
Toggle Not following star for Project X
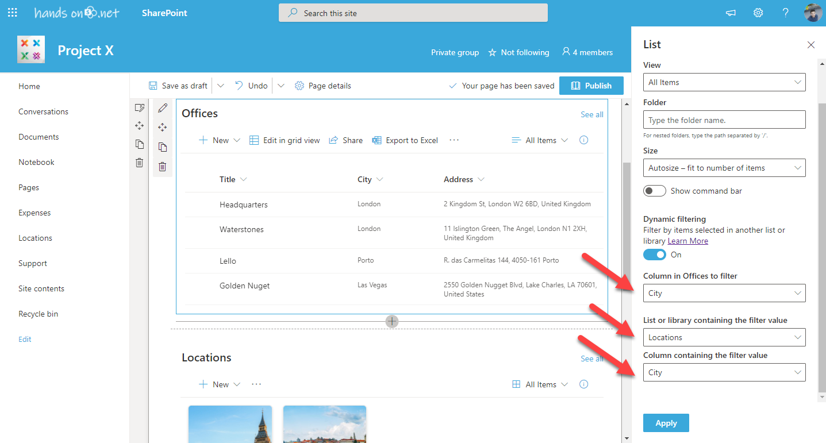click(518, 52)
